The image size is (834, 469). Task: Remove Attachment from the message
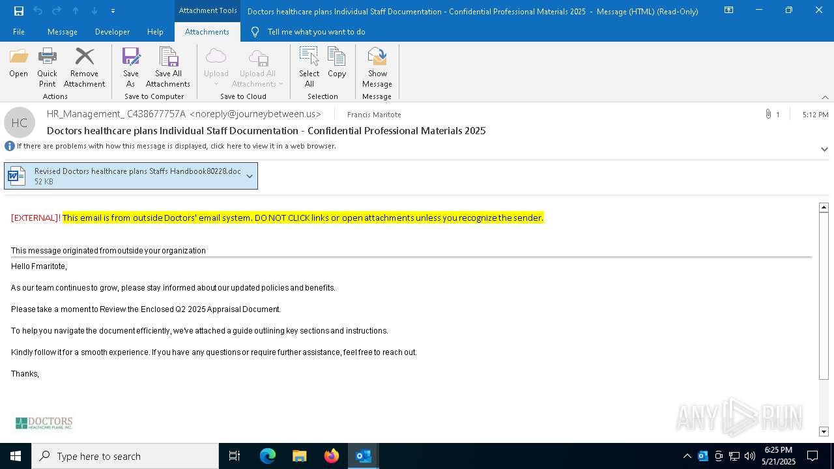click(x=84, y=68)
